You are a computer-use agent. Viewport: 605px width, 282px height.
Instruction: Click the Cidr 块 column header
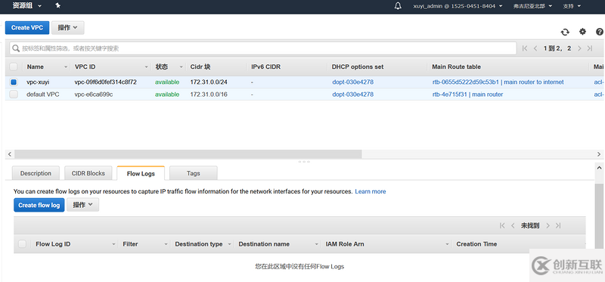[200, 67]
